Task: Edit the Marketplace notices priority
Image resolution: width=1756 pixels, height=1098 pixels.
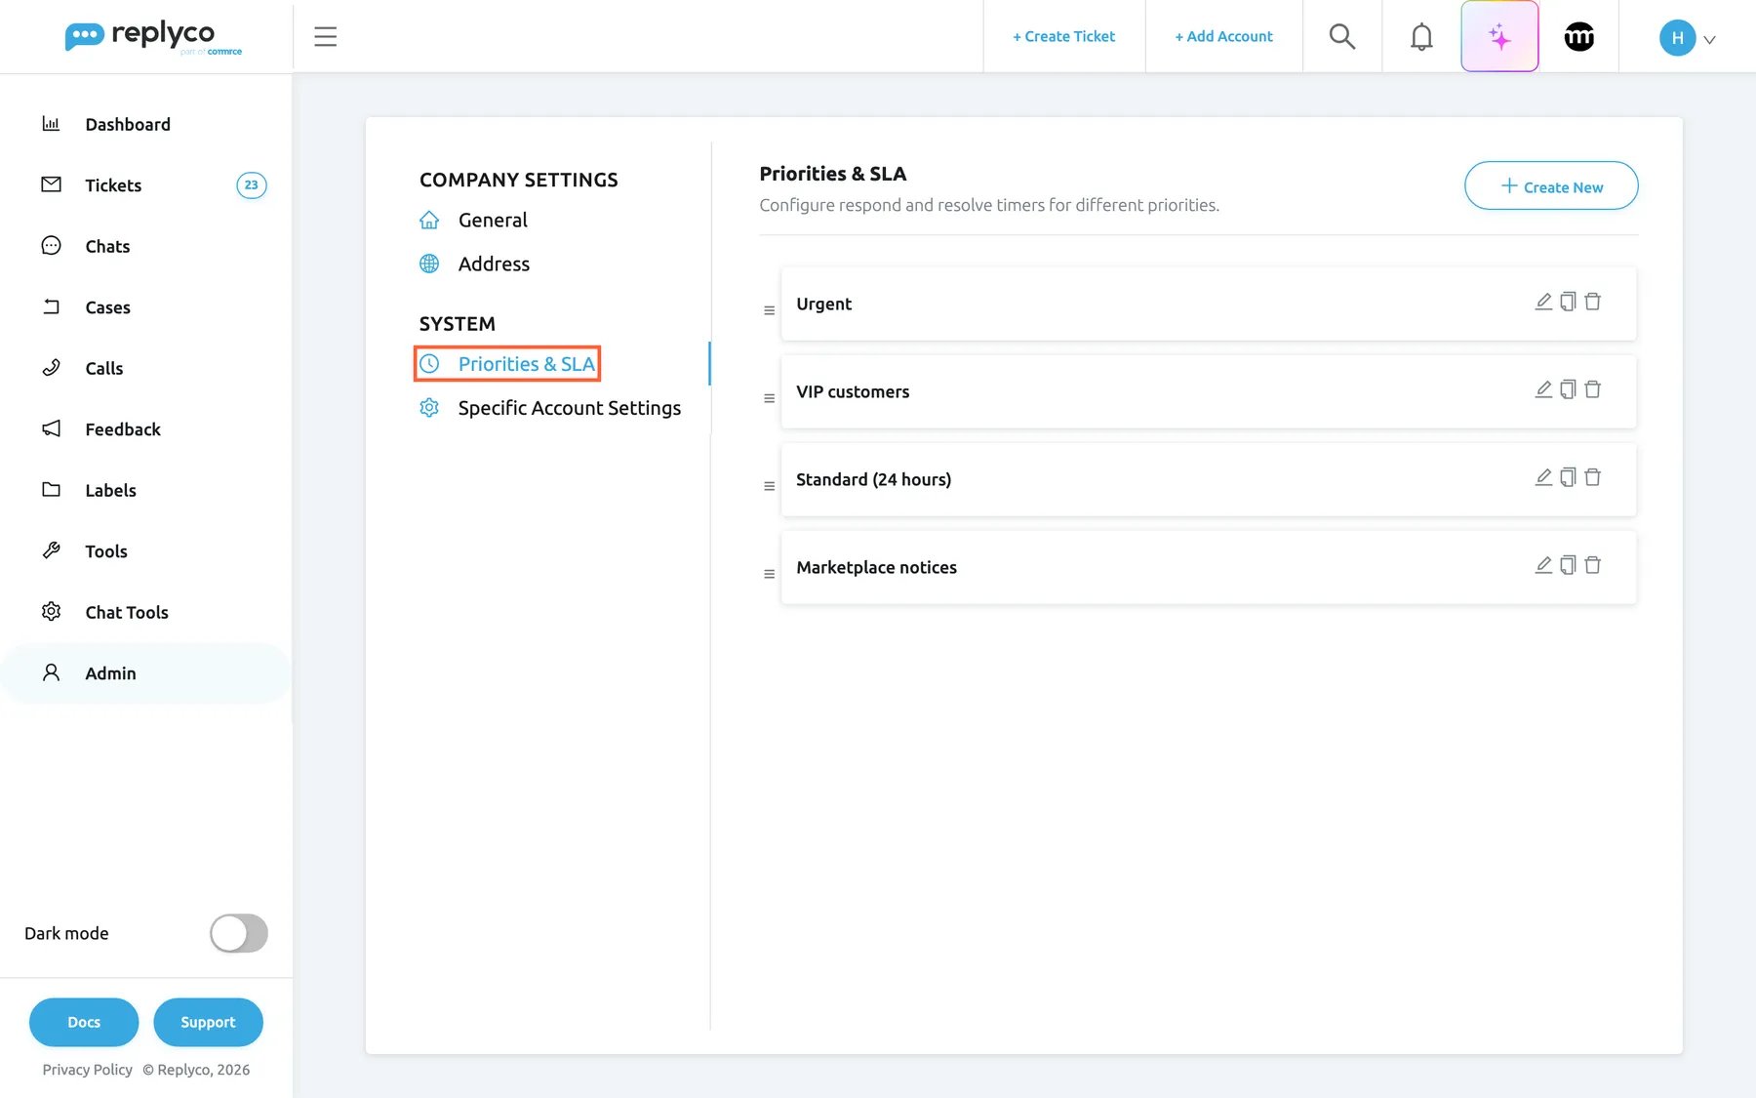Action: (1543, 565)
